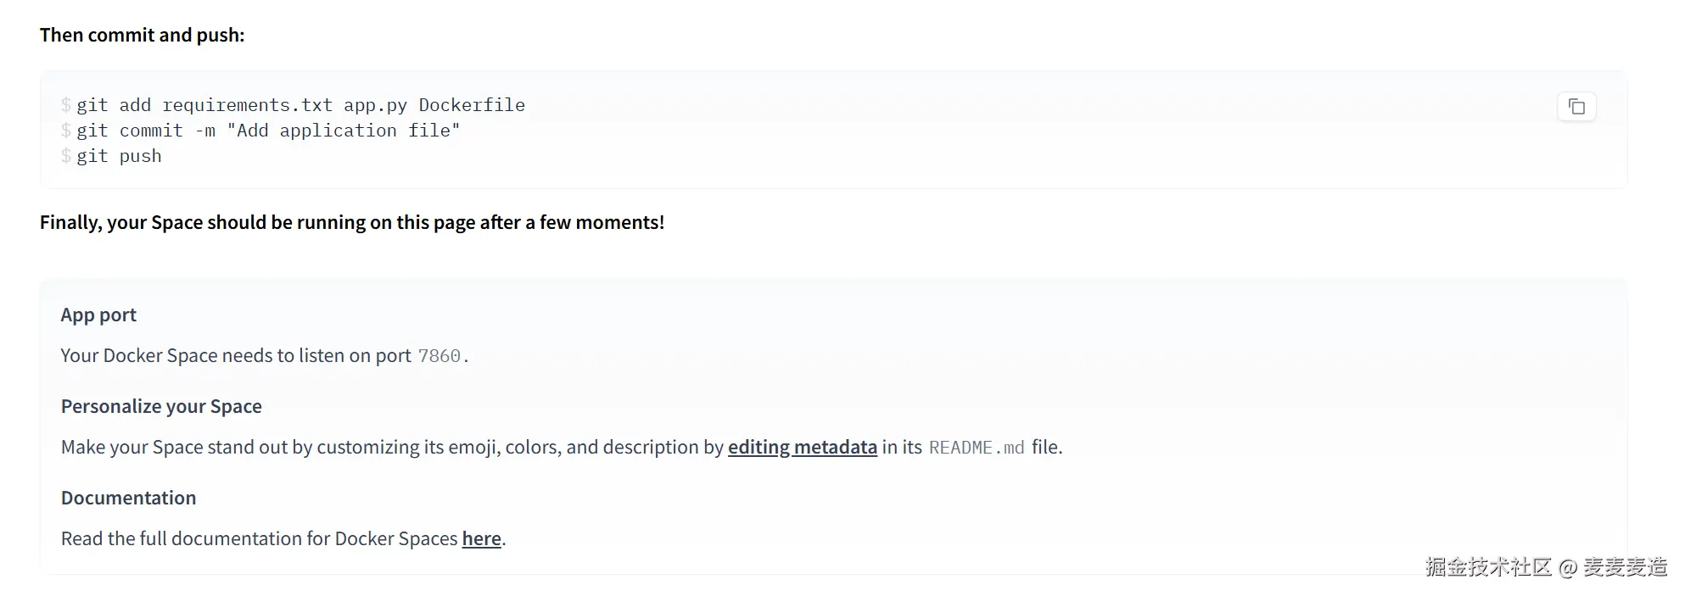Viewport: 1685px width, 596px height.
Task: Click the port number 7860
Action: (439, 356)
